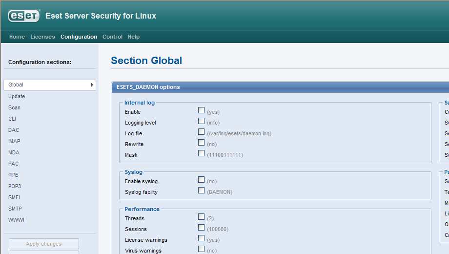Image resolution: width=449 pixels, height=254 pixels.
Task: Toggle the Logging level checkbox
Action: [x=201, y=121]
